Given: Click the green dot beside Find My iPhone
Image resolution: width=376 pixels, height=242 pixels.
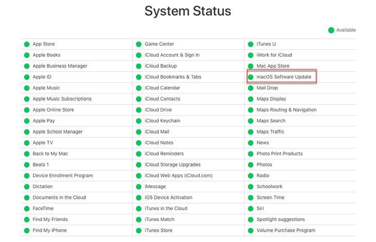Looking at the screenshot, I should coord(26,231).
